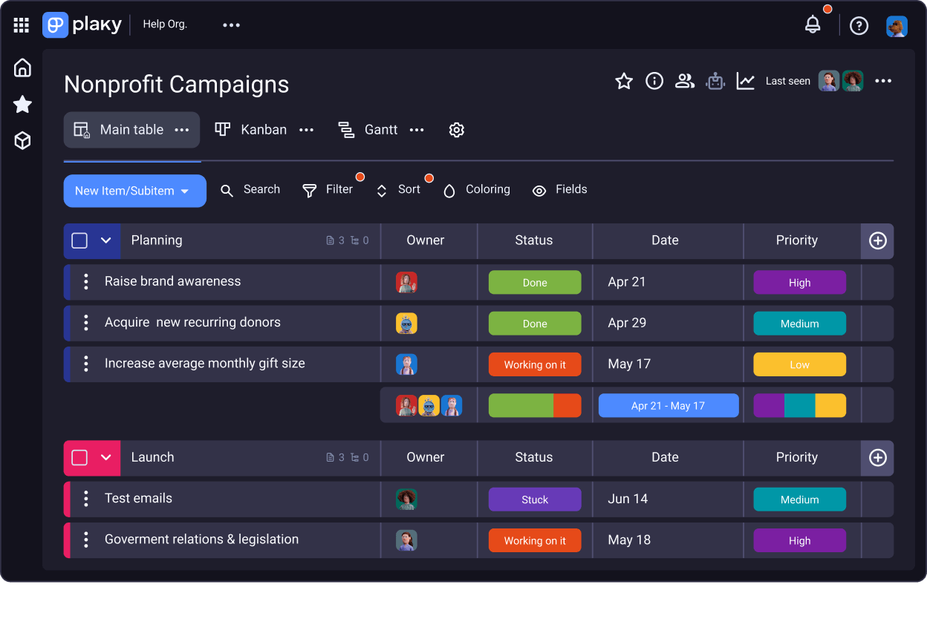Screen dimensions: 927x642
Task: Toggle Fields visibility options
Action: click(560, 190)
